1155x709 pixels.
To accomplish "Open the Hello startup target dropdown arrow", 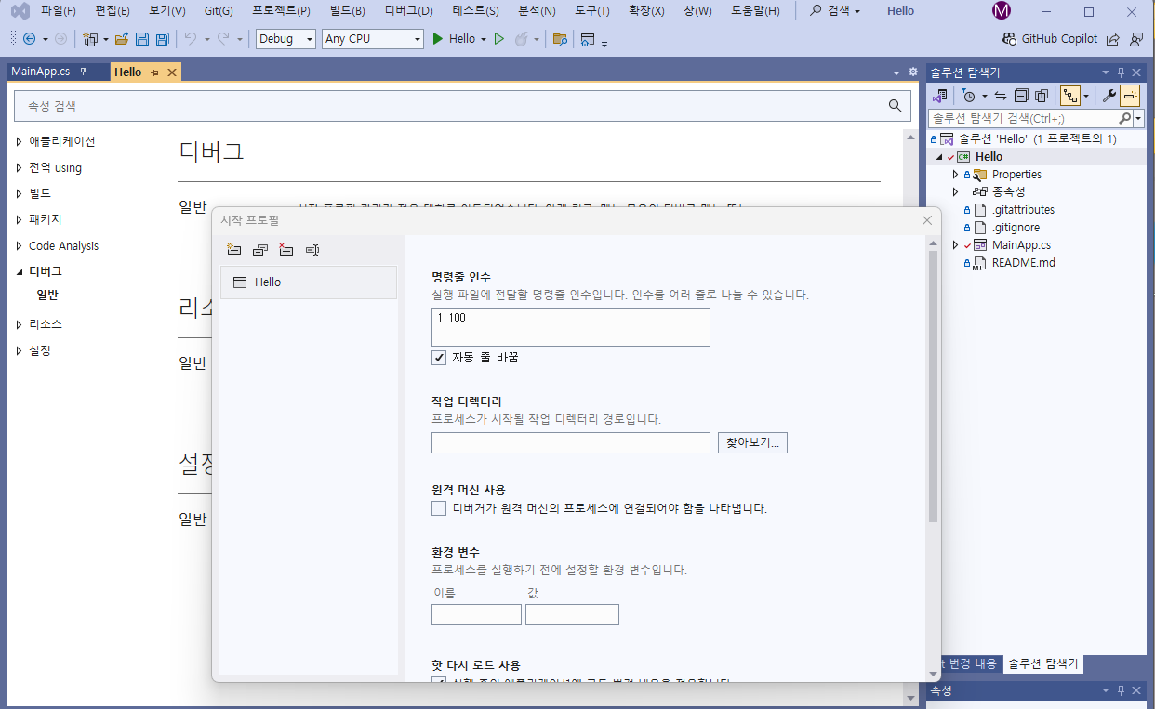I will (x=484, y=39).
